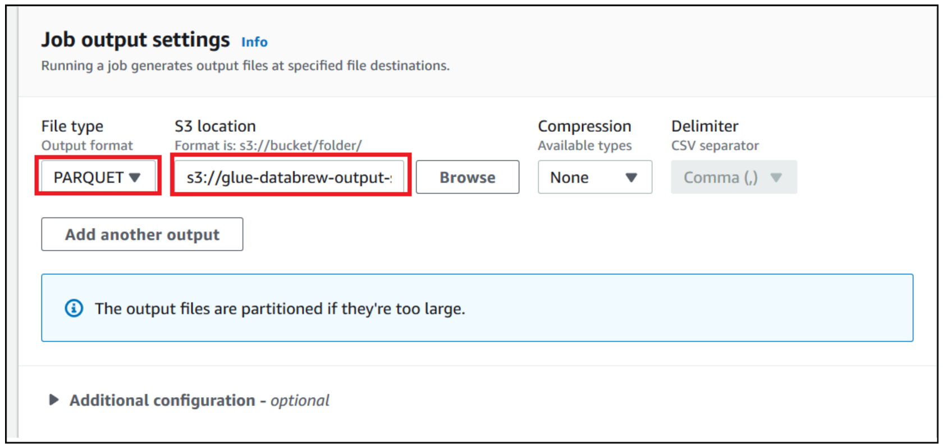Screen dimensions: 943x447
Task: Click the 'Format is: s3://bucket/folder/' hint text
Action: 268,145
